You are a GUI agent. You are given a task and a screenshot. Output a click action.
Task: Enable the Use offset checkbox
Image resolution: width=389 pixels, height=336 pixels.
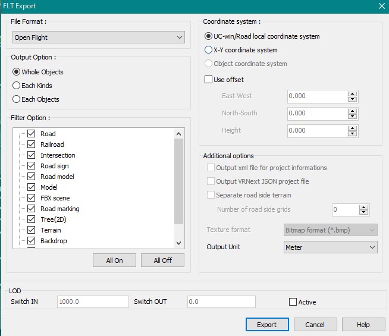point(209,80)
